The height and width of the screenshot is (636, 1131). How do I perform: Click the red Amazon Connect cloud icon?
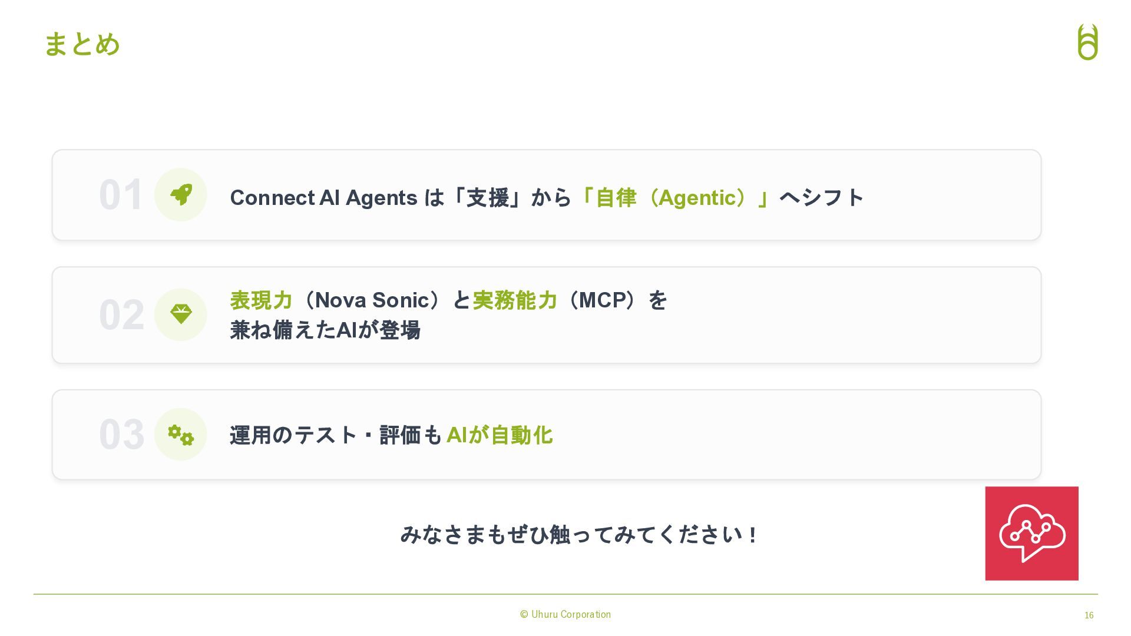[1031, 533]
